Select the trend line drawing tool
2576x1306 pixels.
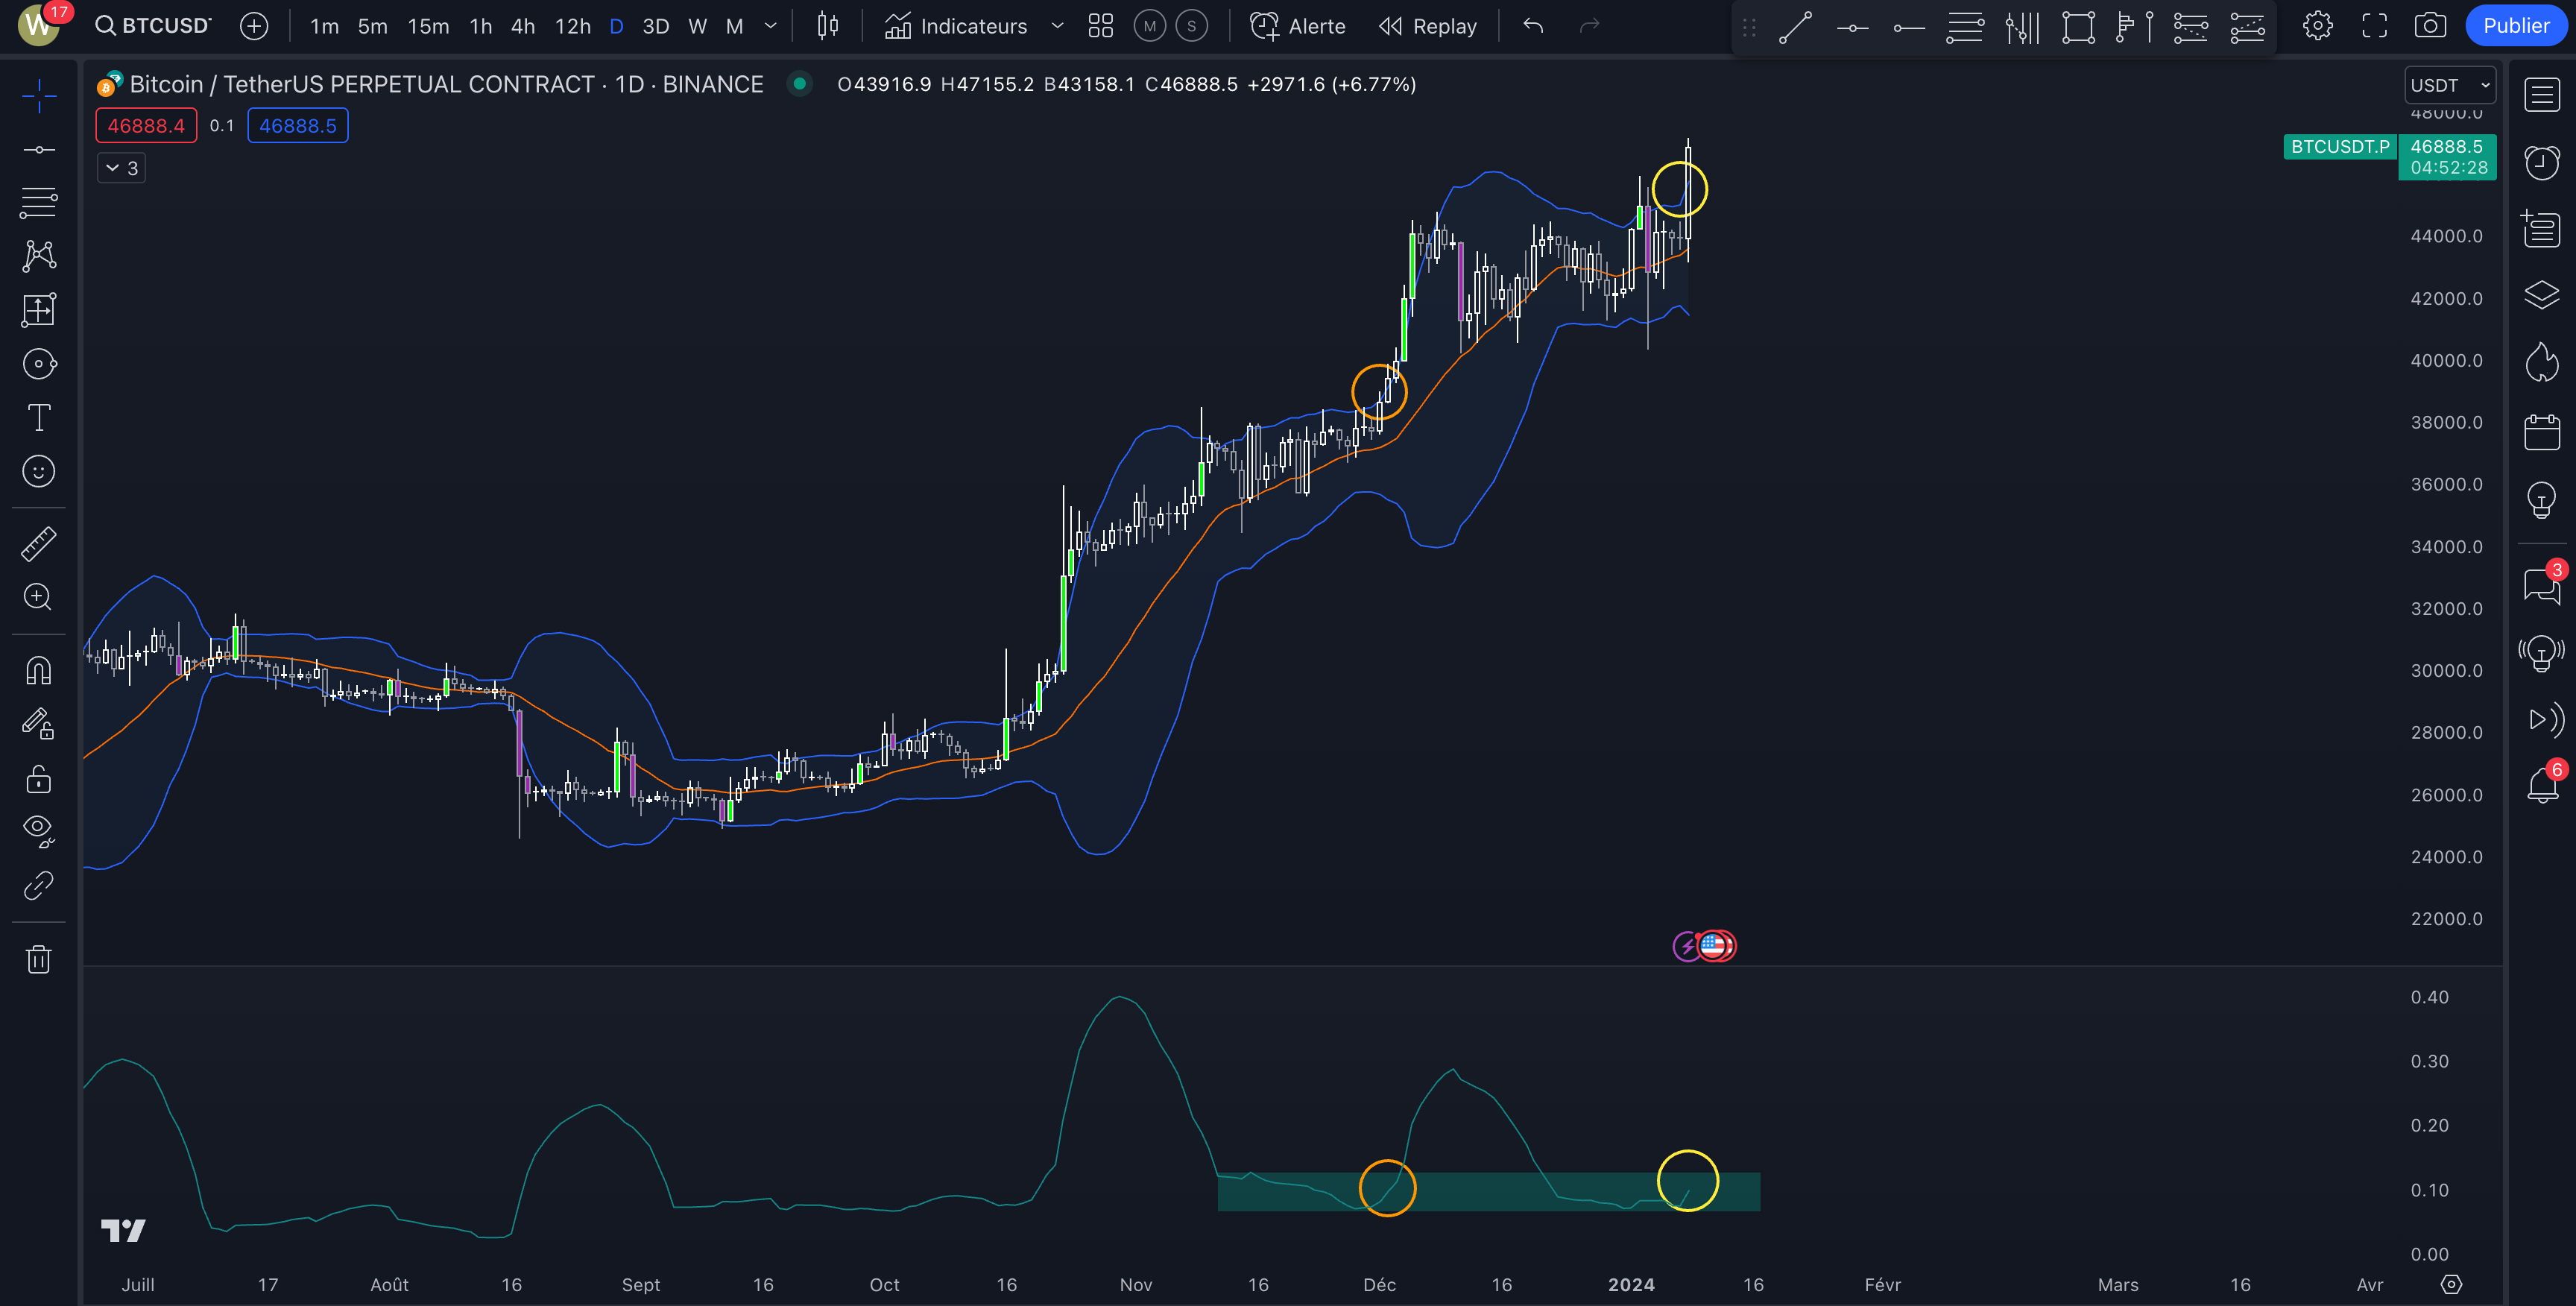tap(39, 150)
